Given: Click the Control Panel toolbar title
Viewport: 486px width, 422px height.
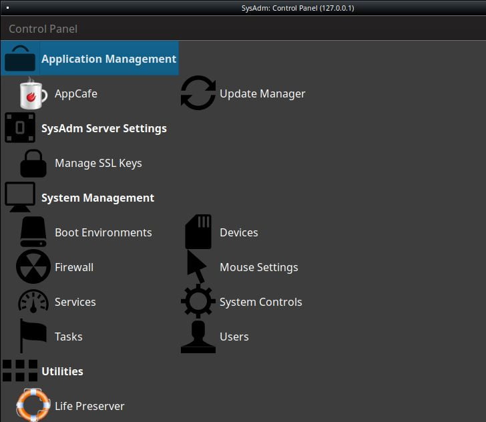Looking at the screenshot, I should (x=43, y=29).
